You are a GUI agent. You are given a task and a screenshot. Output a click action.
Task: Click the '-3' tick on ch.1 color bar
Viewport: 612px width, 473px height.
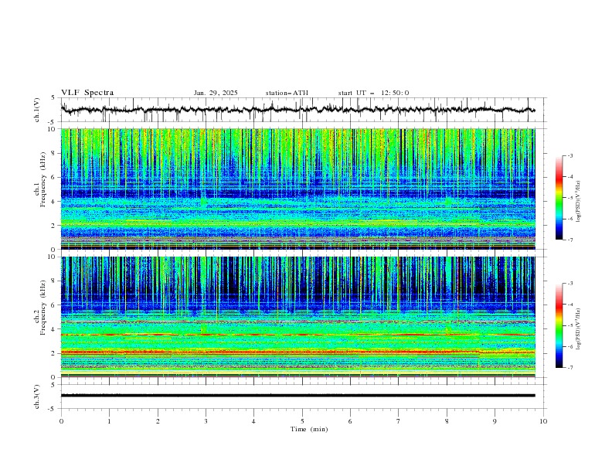pos(570,155)
